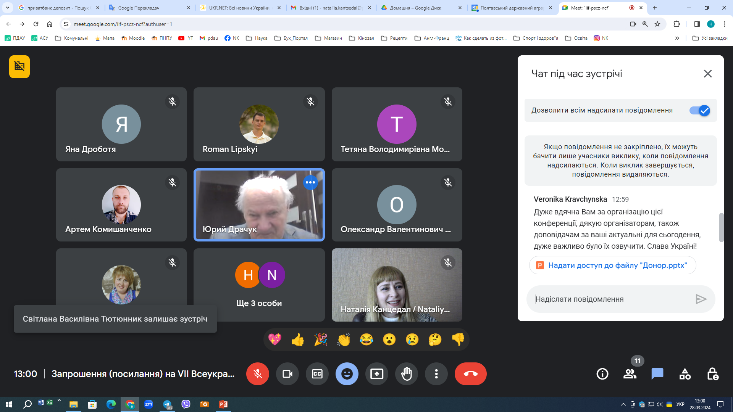Open the options dots on Юрий Драчук's tile
This screenshot has width=733, height=412.
(x=310, y=182)
